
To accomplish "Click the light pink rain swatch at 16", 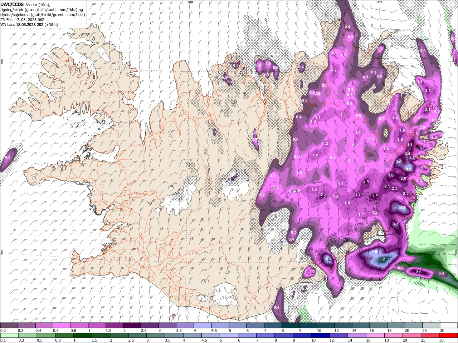I will [375, 335].
